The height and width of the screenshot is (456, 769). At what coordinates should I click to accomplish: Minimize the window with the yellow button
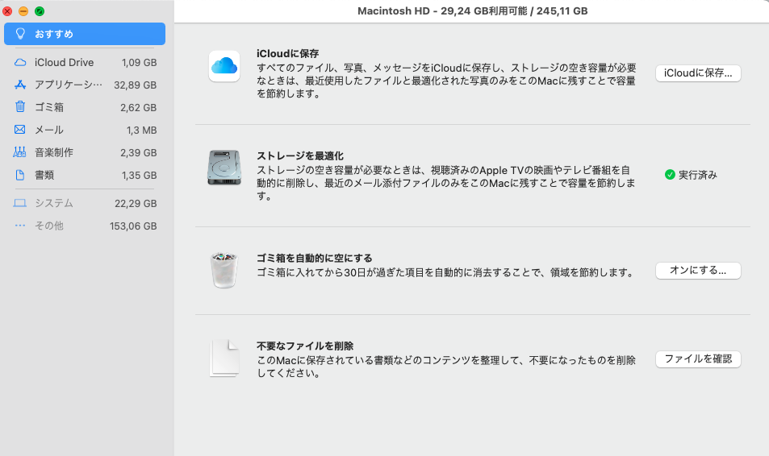[x=23, y=10]
